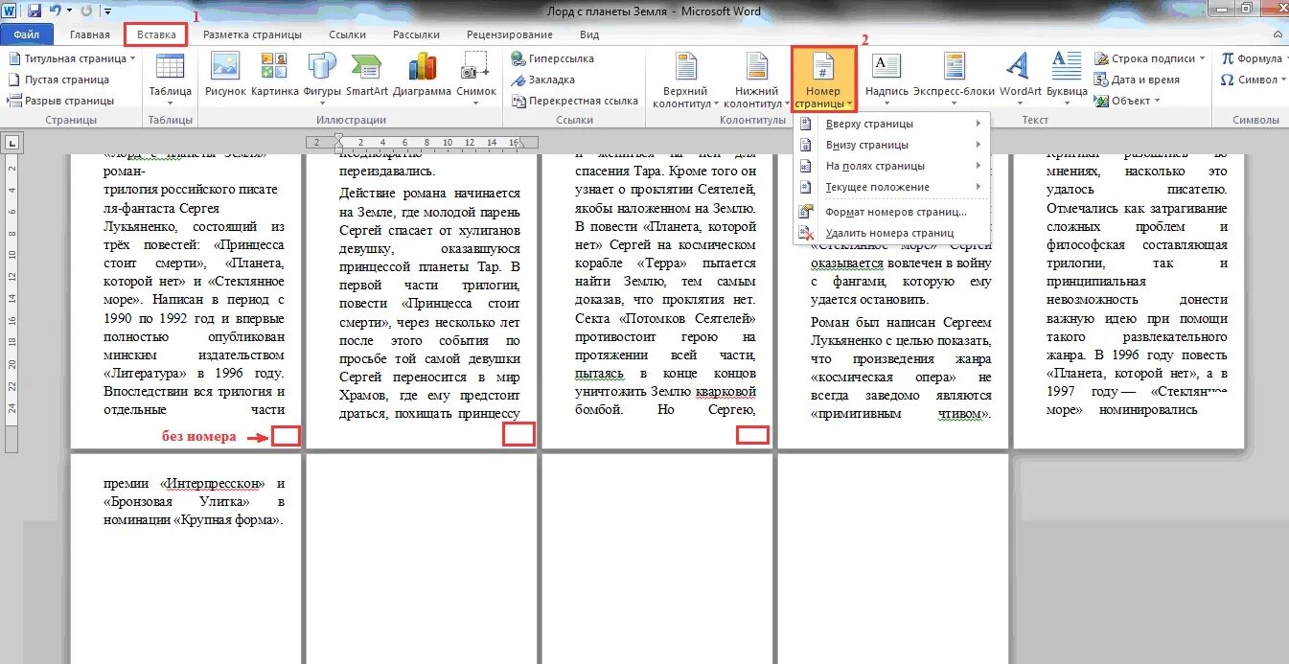Open the Нижний колонтитул footer menu
The image size is (1289, 664).
(x=756, y=80)
